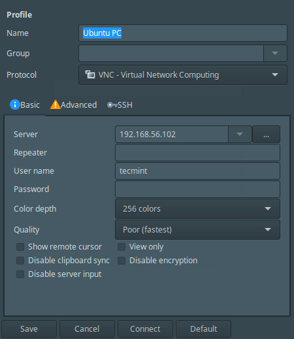This screenshot has width=294, height=339.
Task: Click into the Group text field
Action: 171,53
